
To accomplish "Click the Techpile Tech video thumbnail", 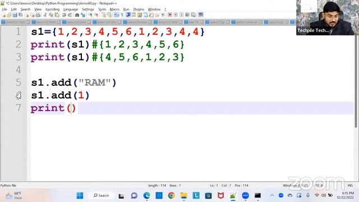I will pos(328,17).
